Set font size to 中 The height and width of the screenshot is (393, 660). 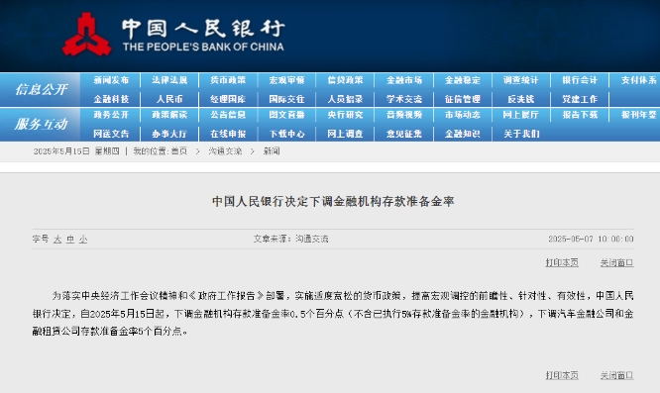pyautogui.click(x=70, y=240)
